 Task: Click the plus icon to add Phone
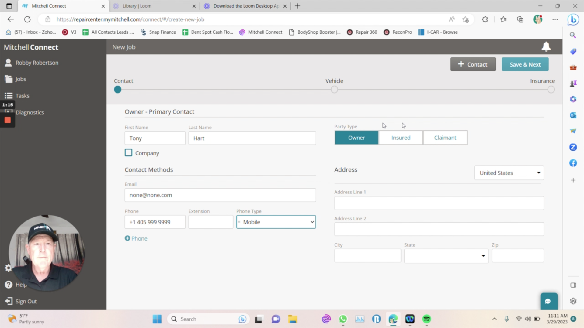coord(127,238)
